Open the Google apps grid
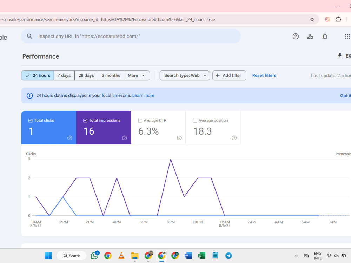The image size is (351, 263). click(x=347, y=36)
